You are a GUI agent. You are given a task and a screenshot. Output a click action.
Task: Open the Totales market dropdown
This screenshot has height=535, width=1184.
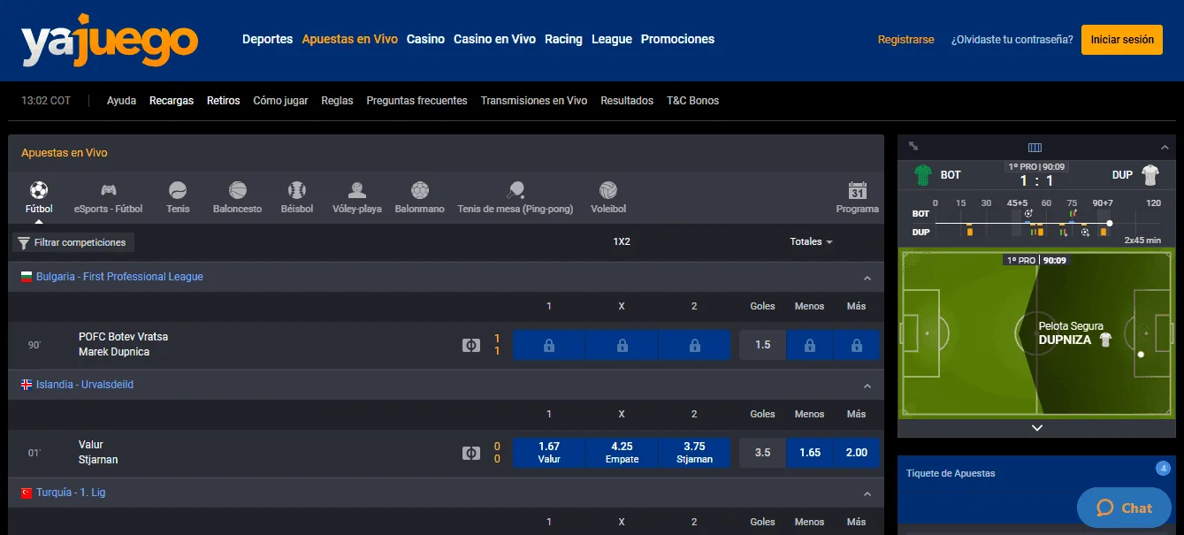811,241
